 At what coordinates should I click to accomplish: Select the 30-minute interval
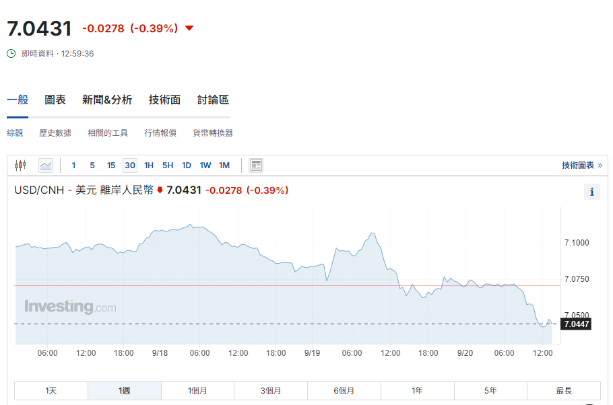point(130,165)
